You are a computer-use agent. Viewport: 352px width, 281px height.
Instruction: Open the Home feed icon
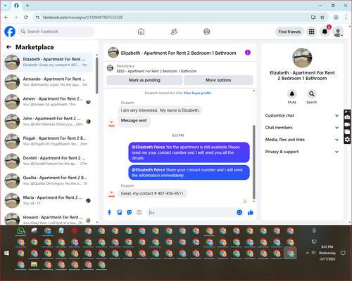pos(141,32)
